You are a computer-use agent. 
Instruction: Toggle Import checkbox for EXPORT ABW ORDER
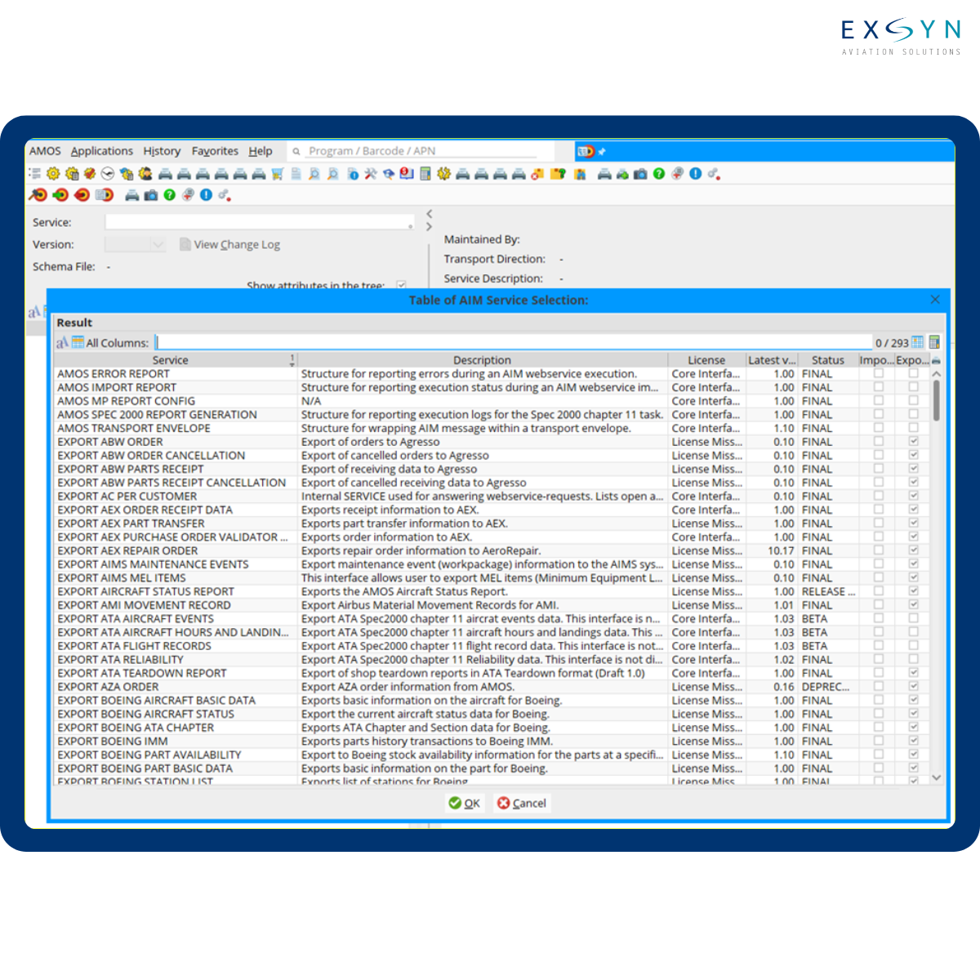879,441
